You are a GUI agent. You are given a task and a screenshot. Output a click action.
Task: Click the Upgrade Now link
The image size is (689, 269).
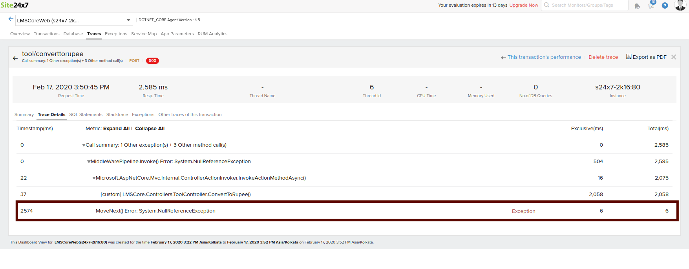pyautogui.click(x=524, y=5)
